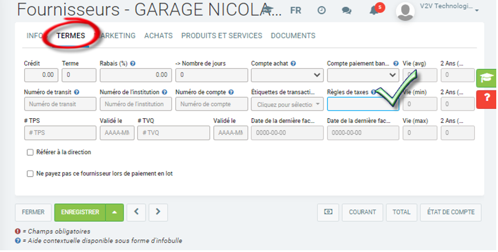Image resolution: width=498 pixels, height=252 pixels.
Task: Open the Étiquettes de transaction selector
Action: click(287, 104)
